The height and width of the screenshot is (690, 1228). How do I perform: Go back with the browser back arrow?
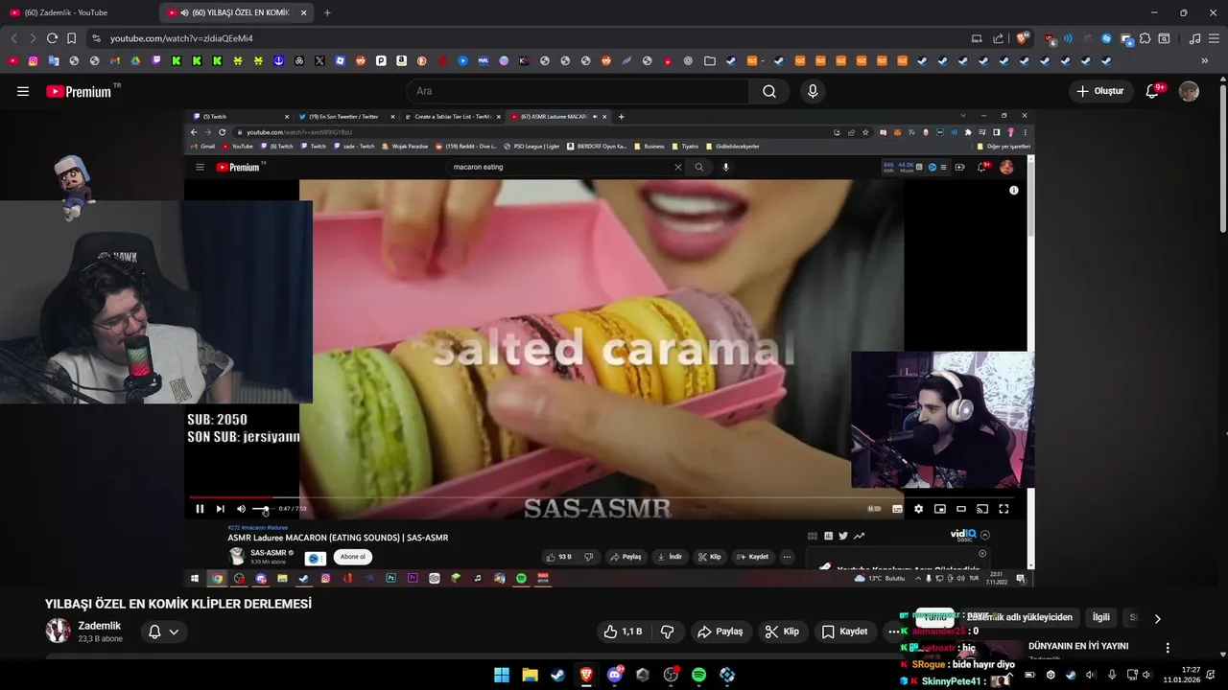[x=13, y=38]
